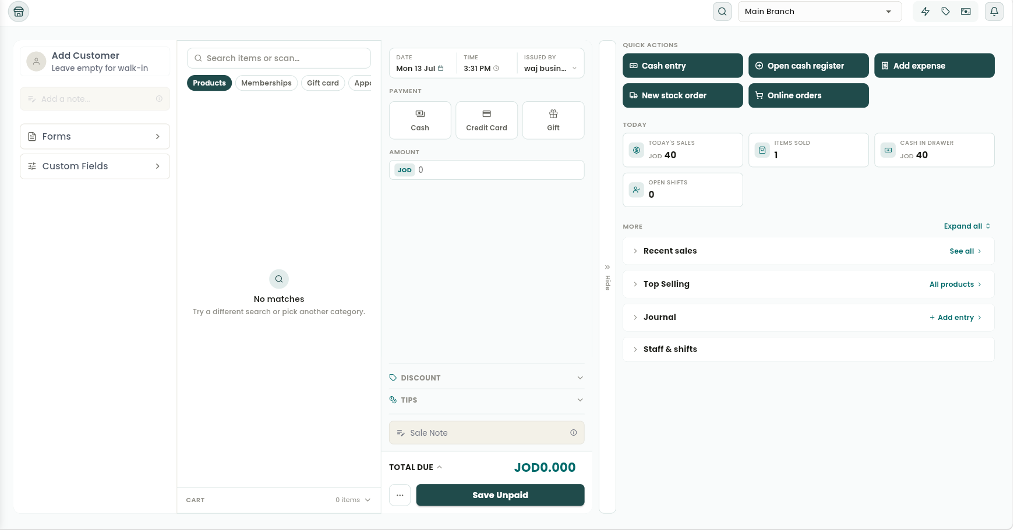Select Cash payment method
This screenshot has height=530, width=1014.
(420, 120)
